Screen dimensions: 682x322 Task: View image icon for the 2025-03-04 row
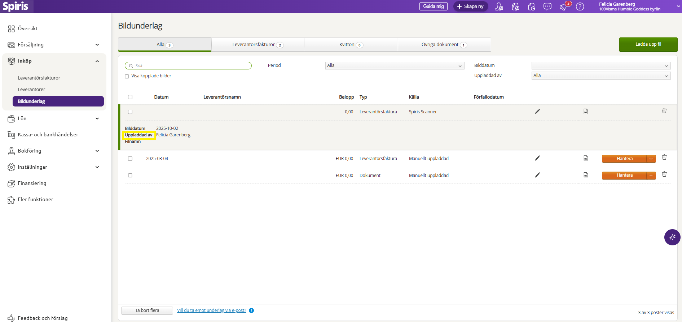point(586,158)
